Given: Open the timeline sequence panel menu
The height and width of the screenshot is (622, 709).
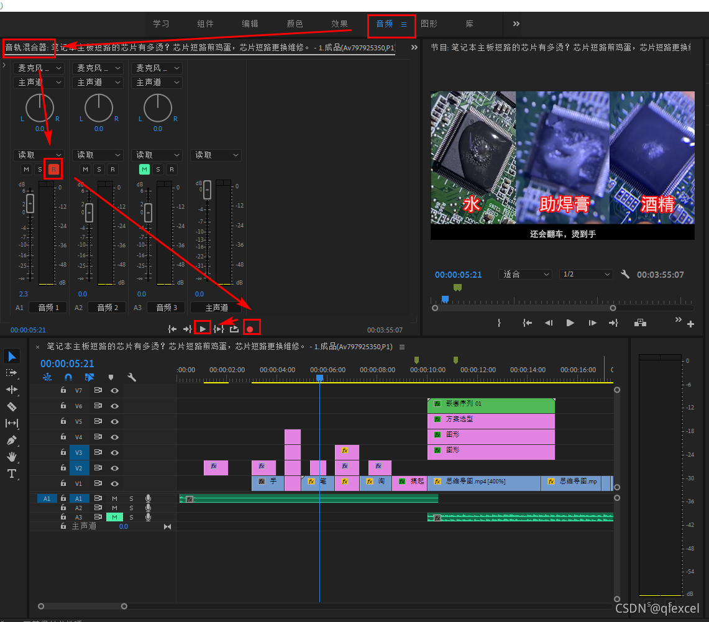Looking at the screenshot, I should [x=402, y=347].
